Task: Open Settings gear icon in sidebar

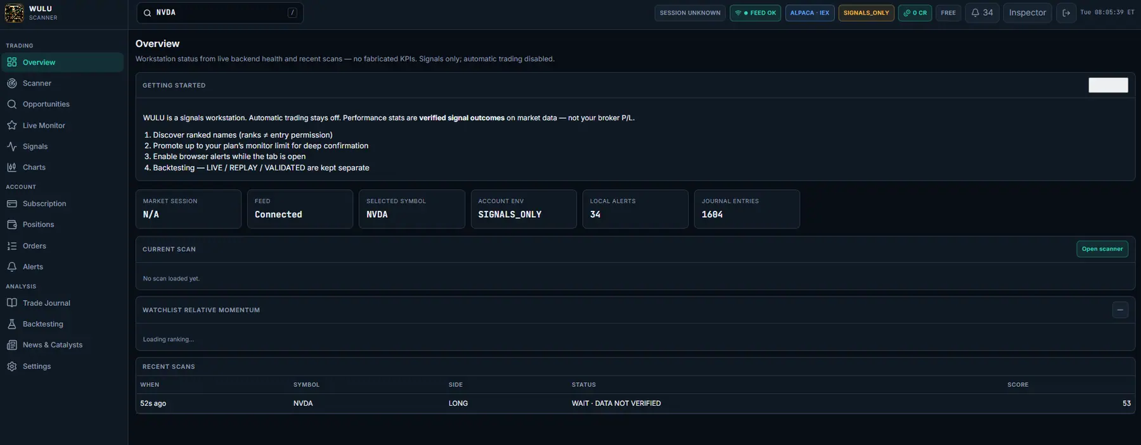Action: point(11,366)
